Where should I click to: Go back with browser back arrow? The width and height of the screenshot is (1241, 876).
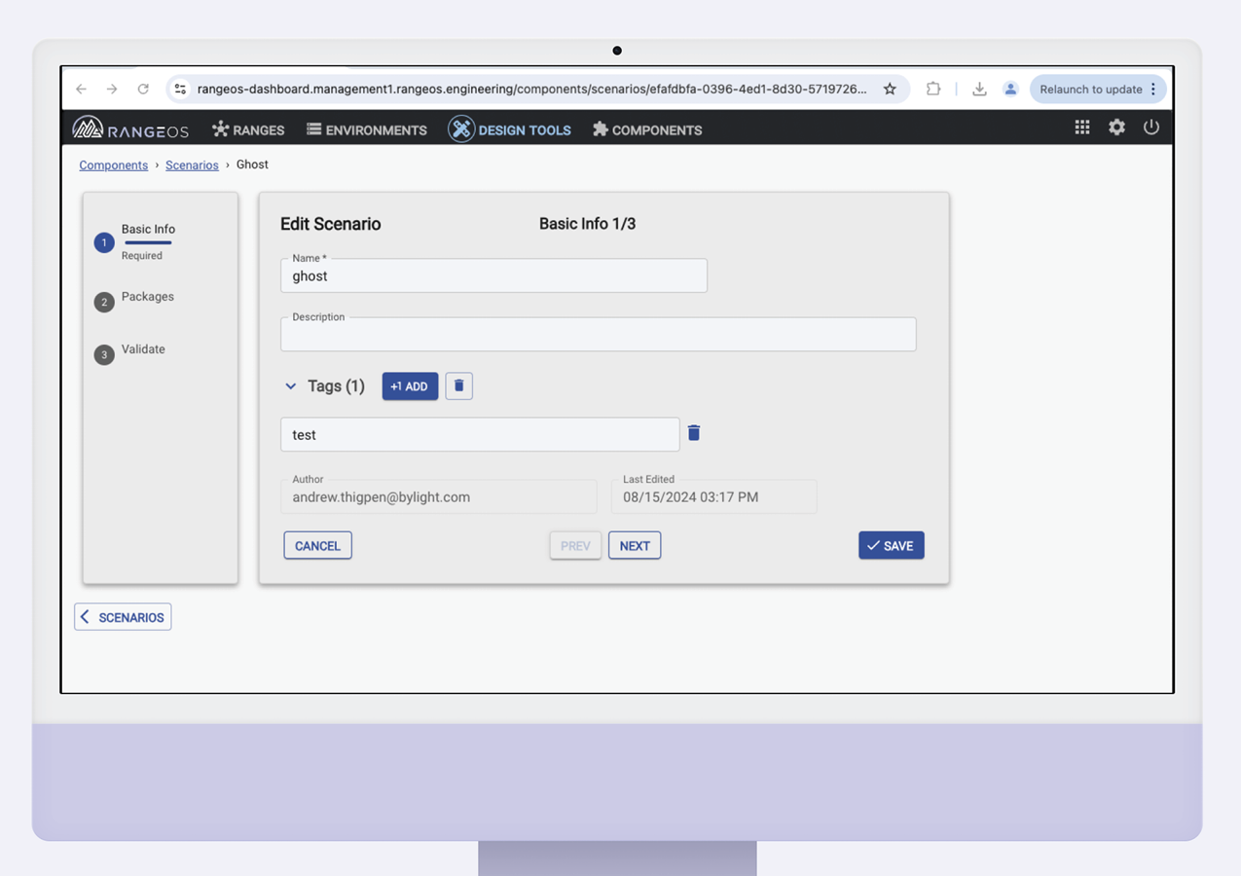pyautogui.click(x=82, y=89)
